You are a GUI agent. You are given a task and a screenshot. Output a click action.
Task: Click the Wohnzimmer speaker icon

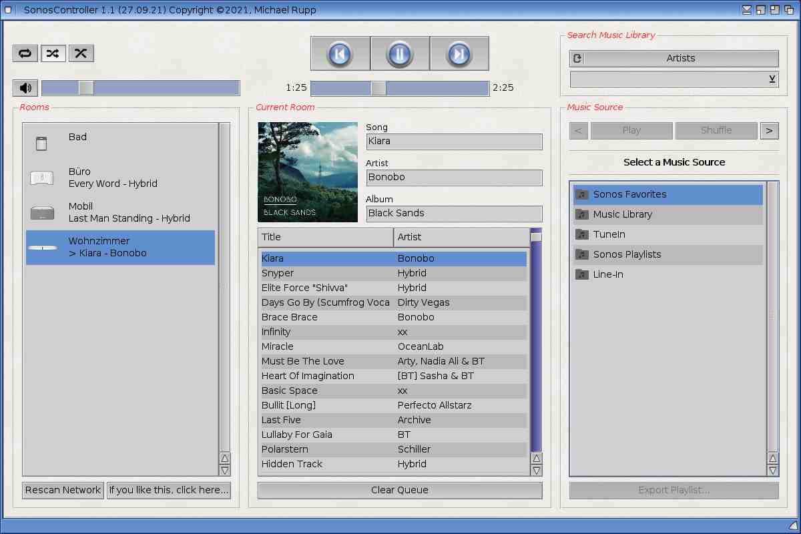[42, 248]
